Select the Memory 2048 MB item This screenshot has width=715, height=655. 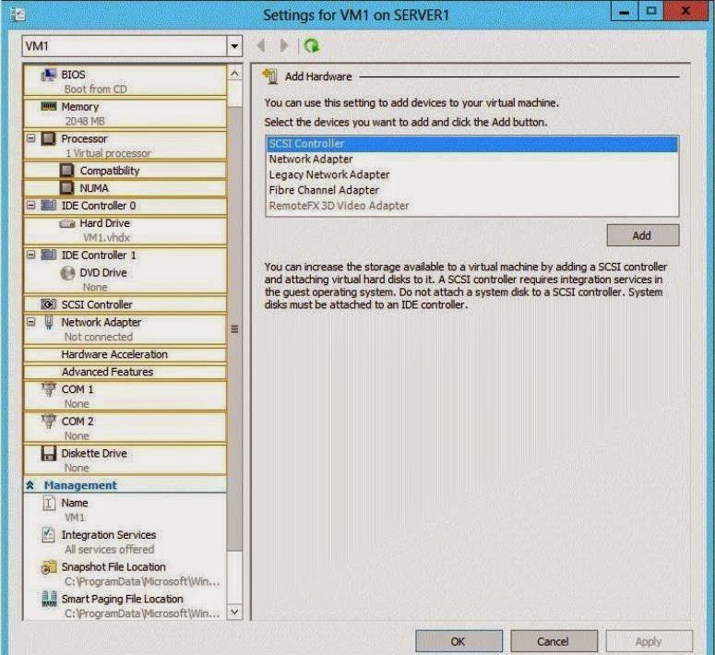125,113
